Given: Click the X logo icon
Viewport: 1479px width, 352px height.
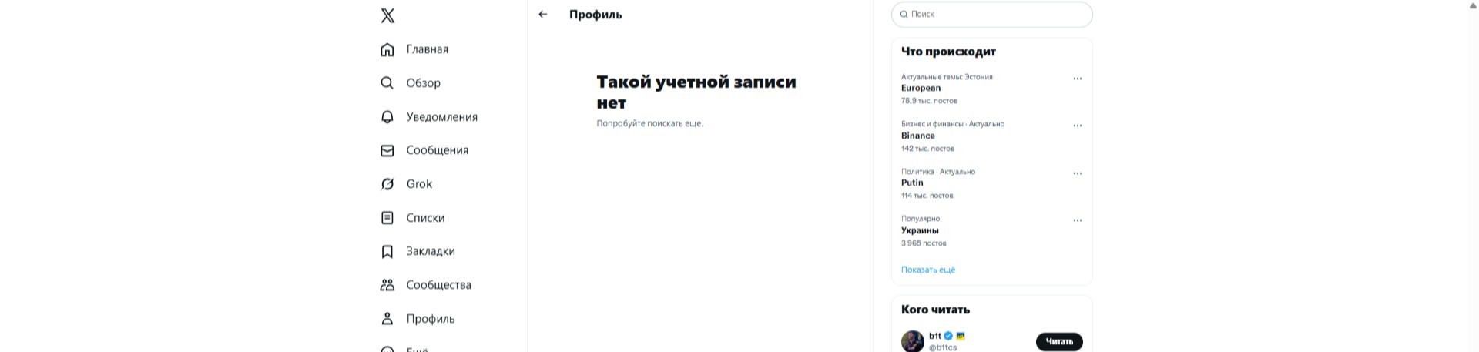Looking at the screenshot, I should 387,15.
